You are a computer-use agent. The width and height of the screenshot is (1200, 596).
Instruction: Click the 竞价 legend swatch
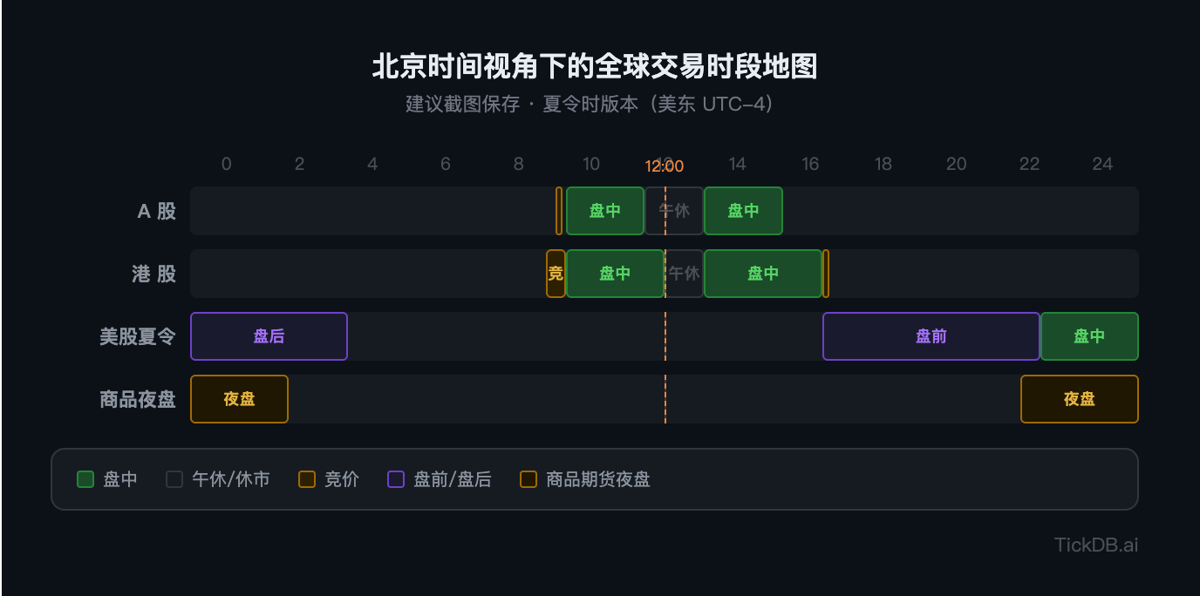click(307, 479)
